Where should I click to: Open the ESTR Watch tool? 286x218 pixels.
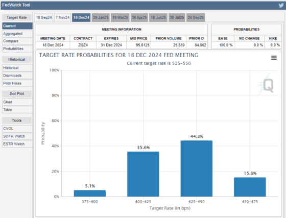click(17, 144)
